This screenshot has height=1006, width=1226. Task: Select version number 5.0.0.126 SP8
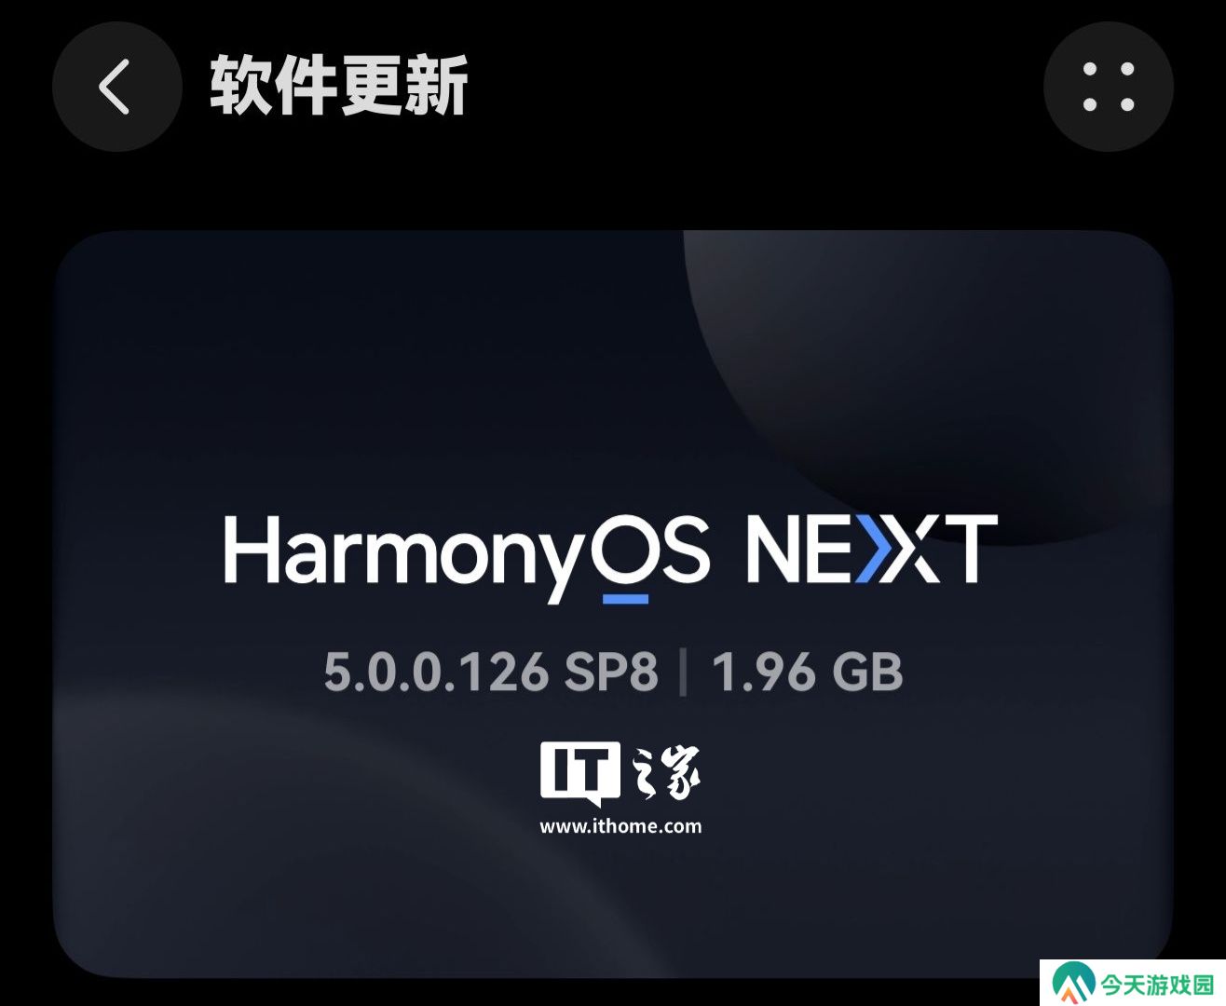pos(491,672)
